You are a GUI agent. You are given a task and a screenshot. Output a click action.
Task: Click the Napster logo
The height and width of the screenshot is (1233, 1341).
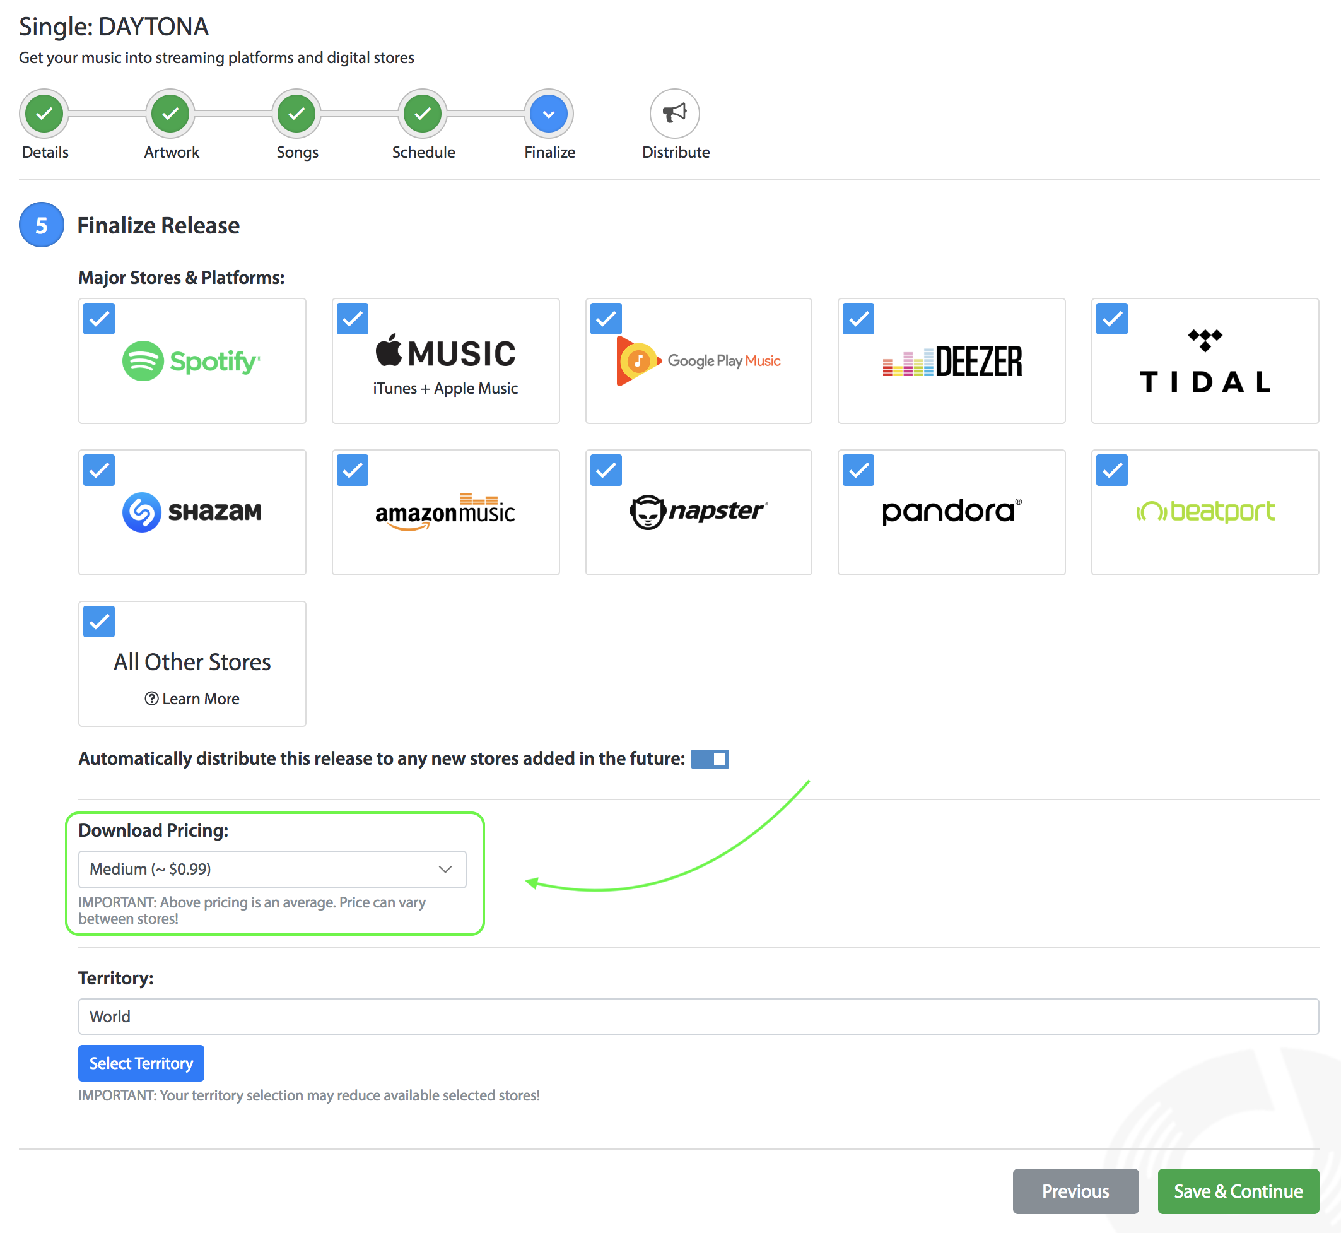click(698, 512)
